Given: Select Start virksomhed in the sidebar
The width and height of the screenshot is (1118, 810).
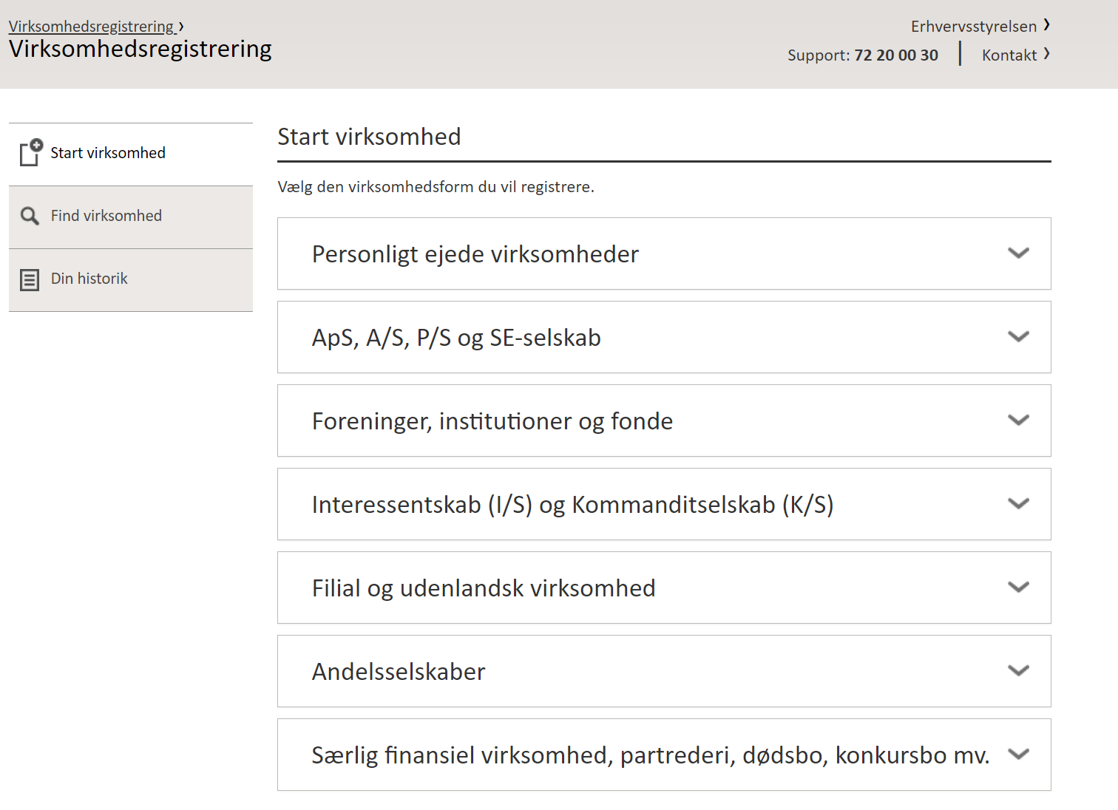Looking at the screenshot, I should [x=108, y=152].
